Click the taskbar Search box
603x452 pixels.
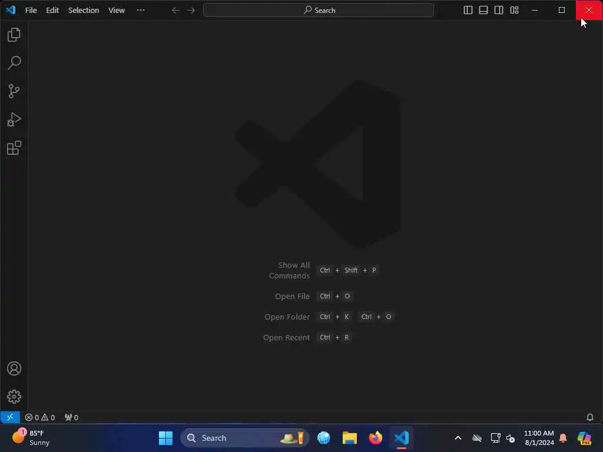245,438
